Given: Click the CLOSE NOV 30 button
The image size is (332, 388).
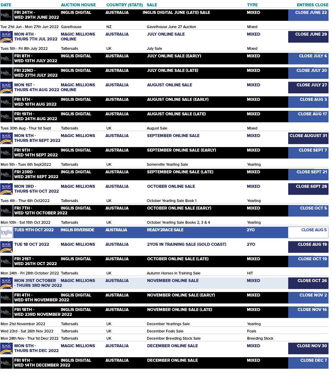Looking at the screenshot, I should (x=308, y=348).
